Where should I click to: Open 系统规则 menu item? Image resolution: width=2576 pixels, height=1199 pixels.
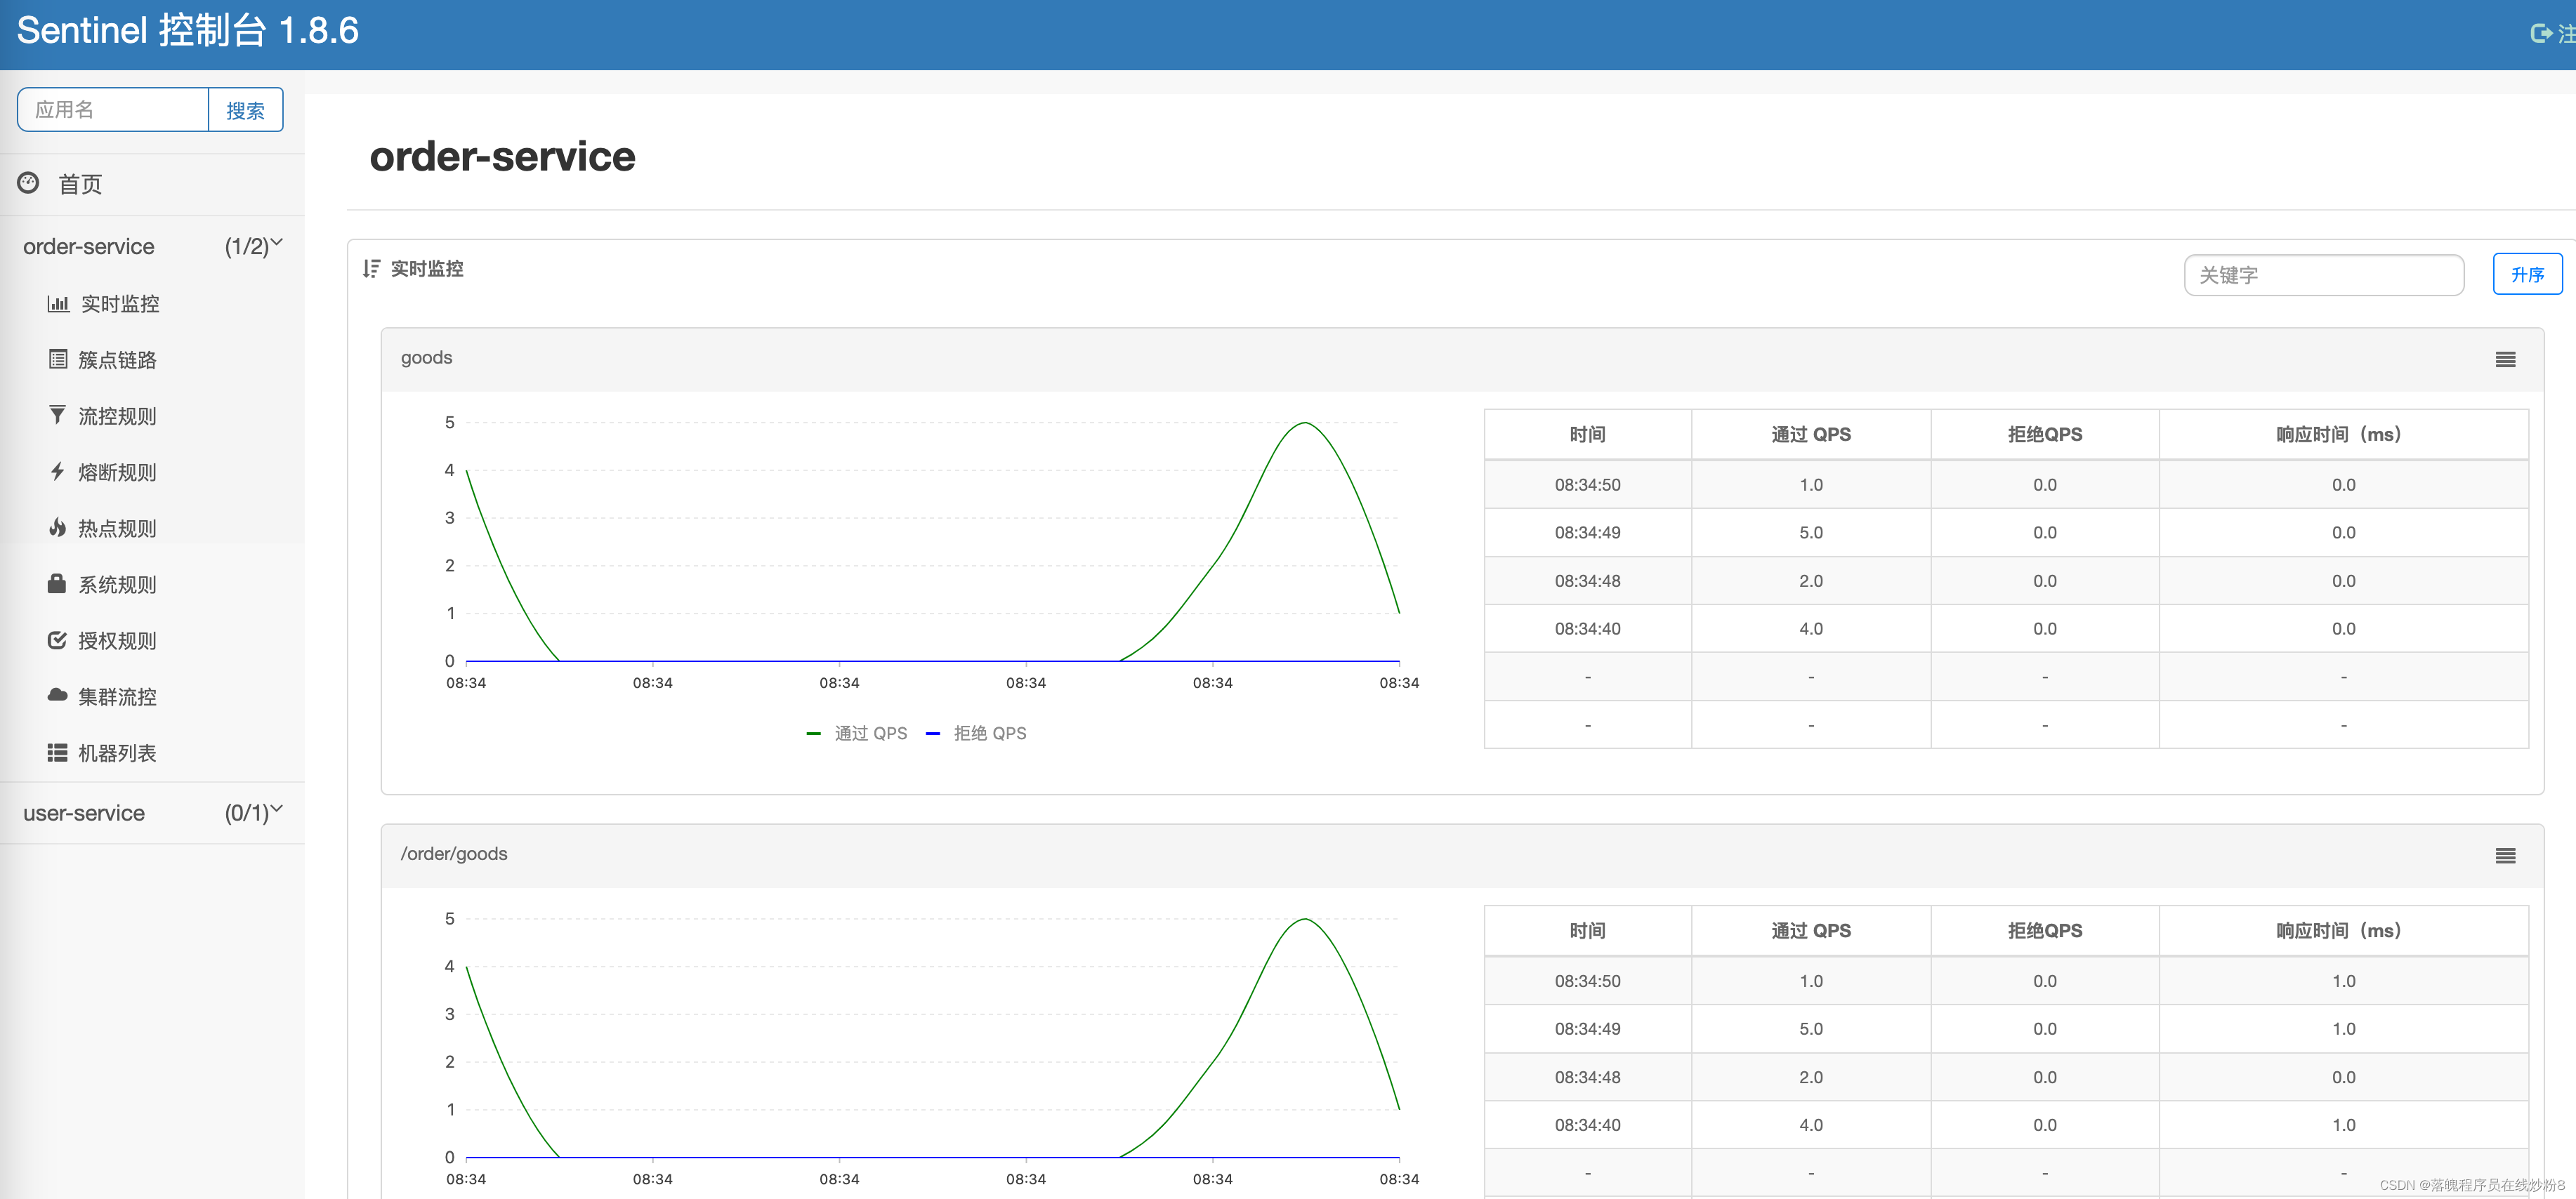click(x=118, y=585)
